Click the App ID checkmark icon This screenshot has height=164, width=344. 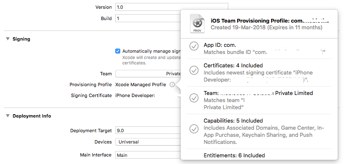(194, 46)
